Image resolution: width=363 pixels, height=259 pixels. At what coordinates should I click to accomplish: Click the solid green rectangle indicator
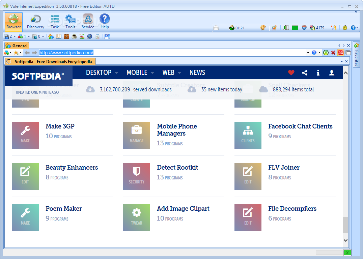point(295,28)
